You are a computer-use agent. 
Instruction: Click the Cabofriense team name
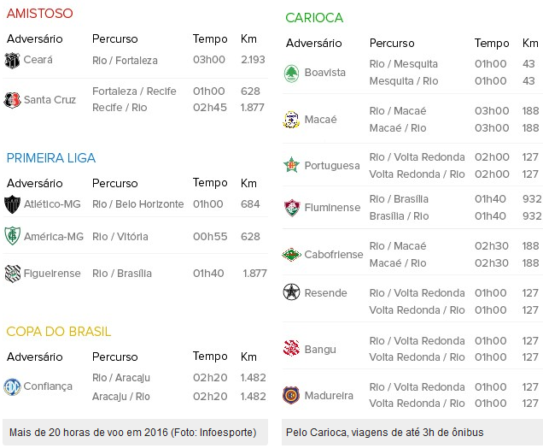pos(334,255)
